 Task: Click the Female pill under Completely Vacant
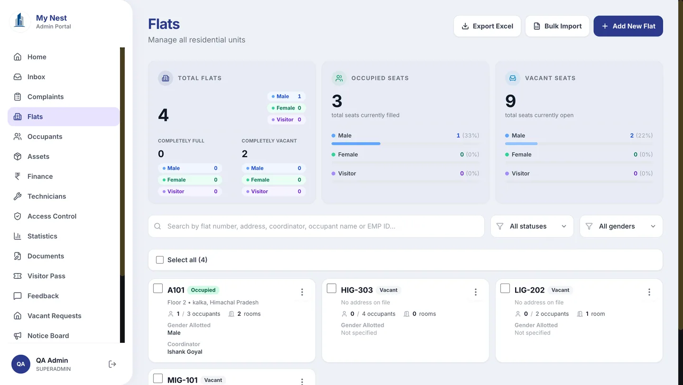274,180
